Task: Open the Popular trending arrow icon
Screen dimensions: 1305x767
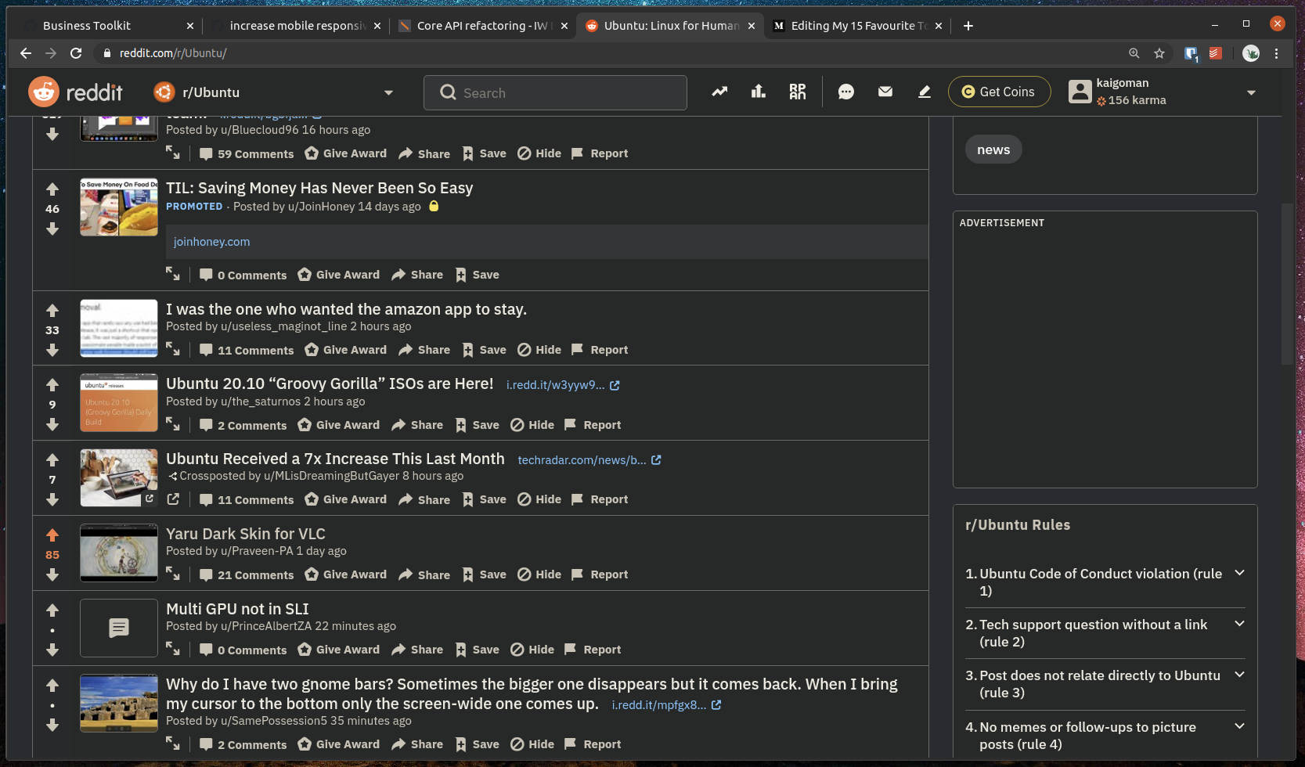Action: coord(719,92)
